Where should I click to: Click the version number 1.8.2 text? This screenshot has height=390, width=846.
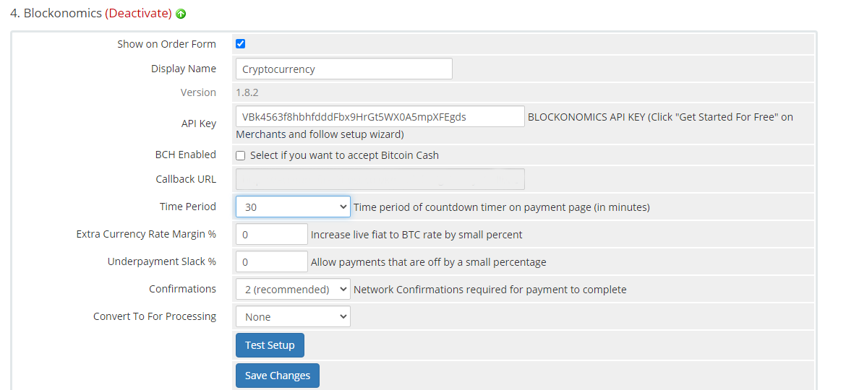pos(247,92)
